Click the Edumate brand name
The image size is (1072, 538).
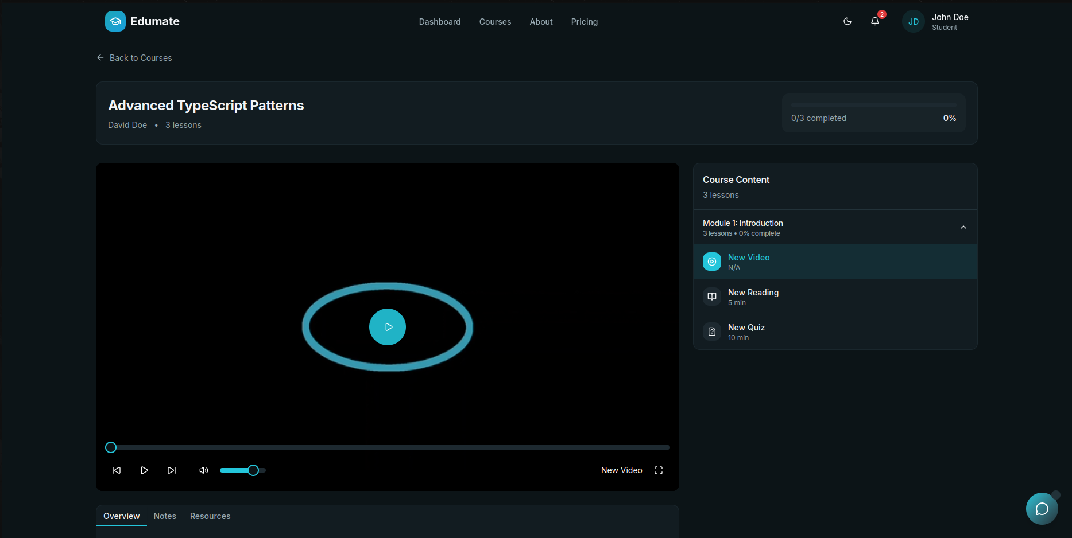[x=155, y=21]
